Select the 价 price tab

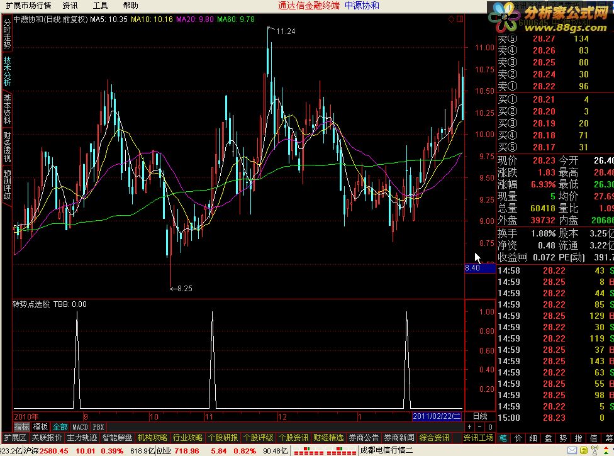(518, 438)
